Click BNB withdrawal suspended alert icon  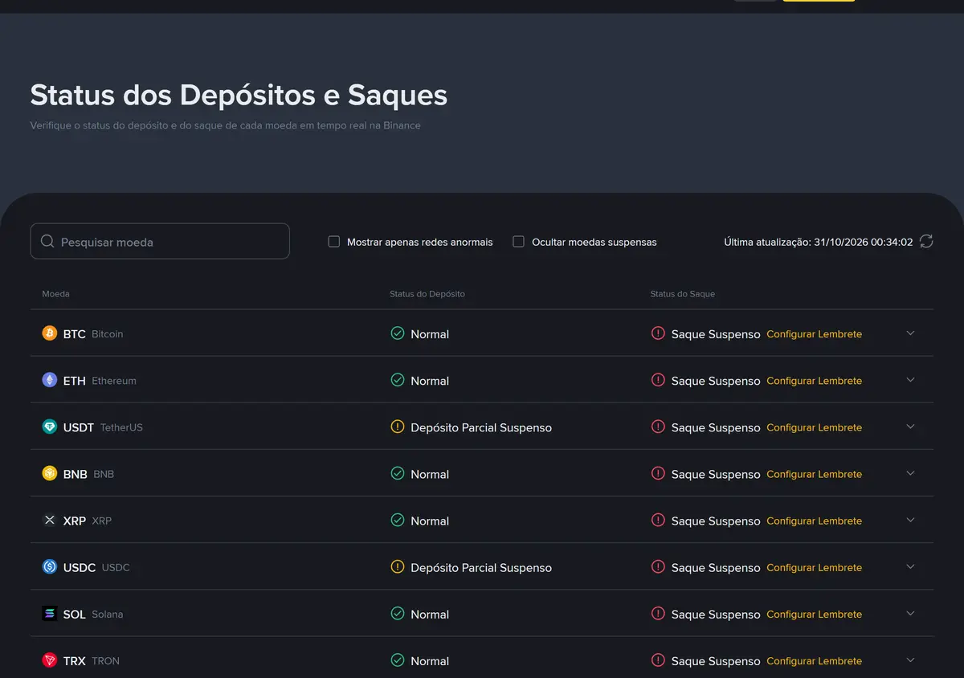[658, 473]
